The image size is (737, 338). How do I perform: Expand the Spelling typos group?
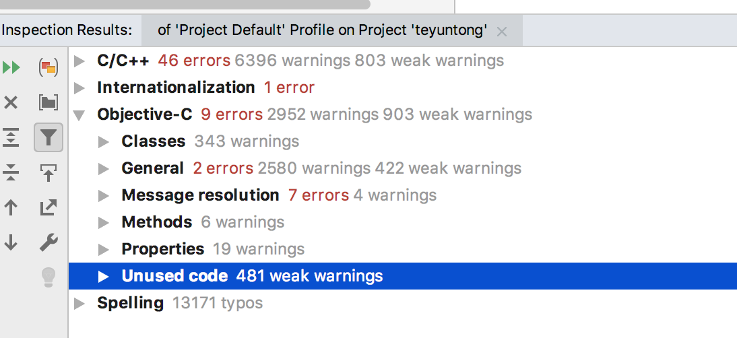coord(79,304)
